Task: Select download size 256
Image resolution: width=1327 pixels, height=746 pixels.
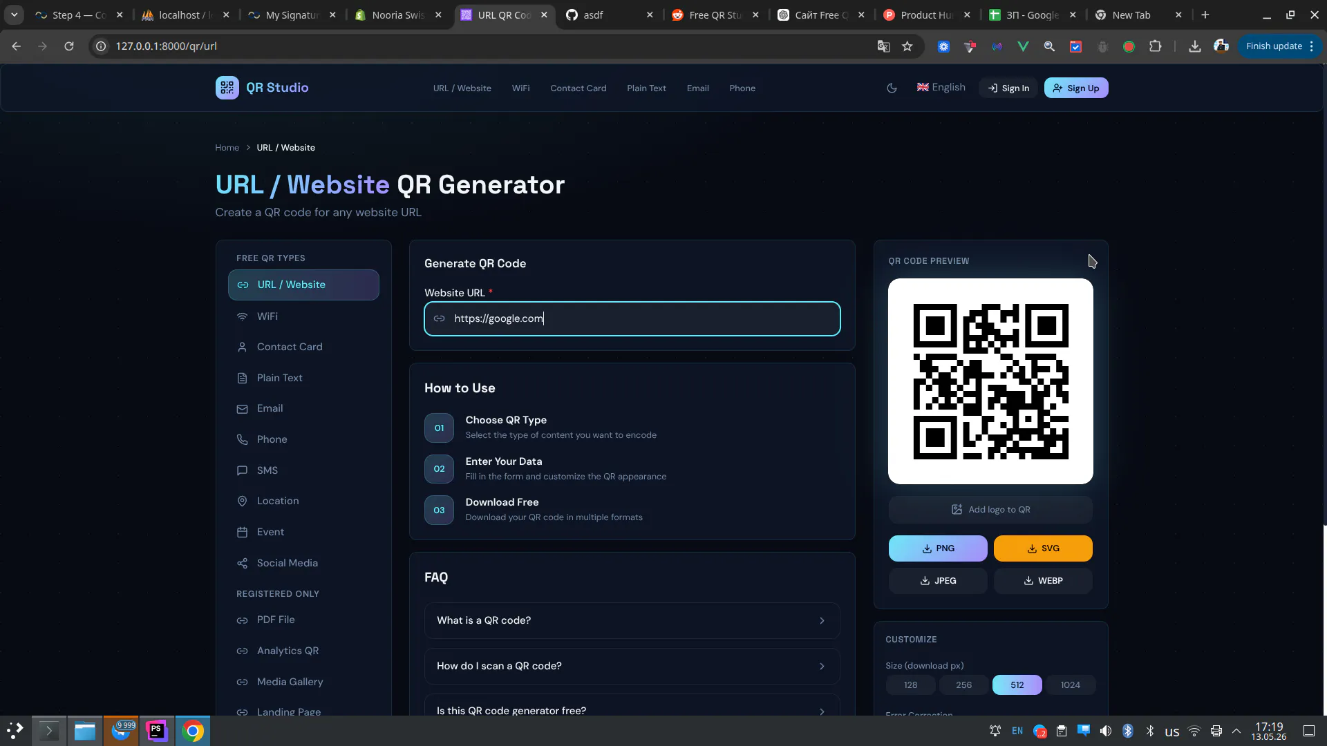Action: coord(963,685)
